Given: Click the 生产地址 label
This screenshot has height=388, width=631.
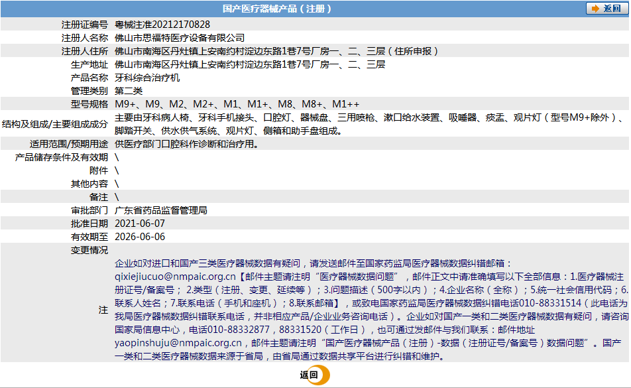Looking at the screenshot, I should [89, 64].
